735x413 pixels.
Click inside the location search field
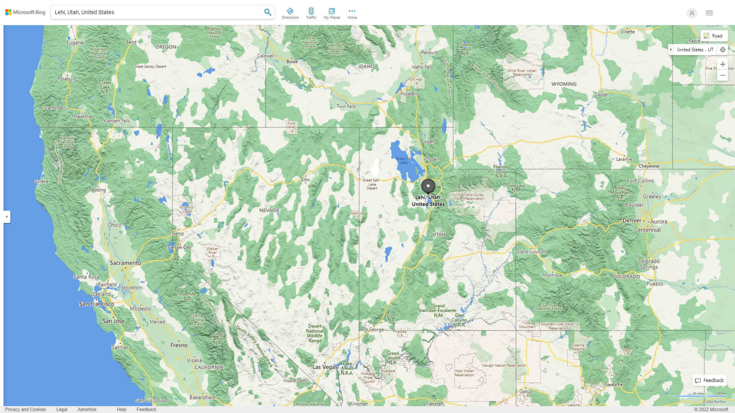tap(153, 12)
